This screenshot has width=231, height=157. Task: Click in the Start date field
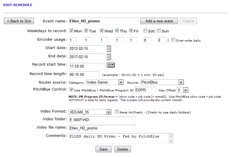pos(87,48)
